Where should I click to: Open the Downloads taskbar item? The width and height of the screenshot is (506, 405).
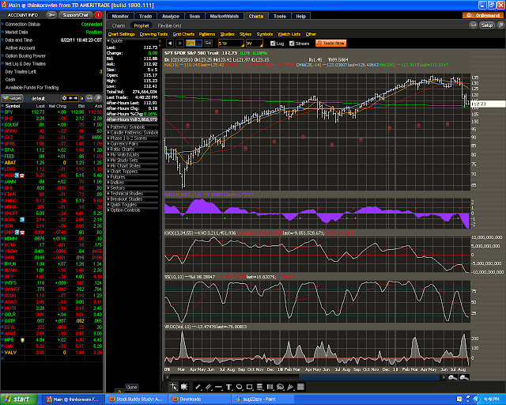(x=199, y=399)
